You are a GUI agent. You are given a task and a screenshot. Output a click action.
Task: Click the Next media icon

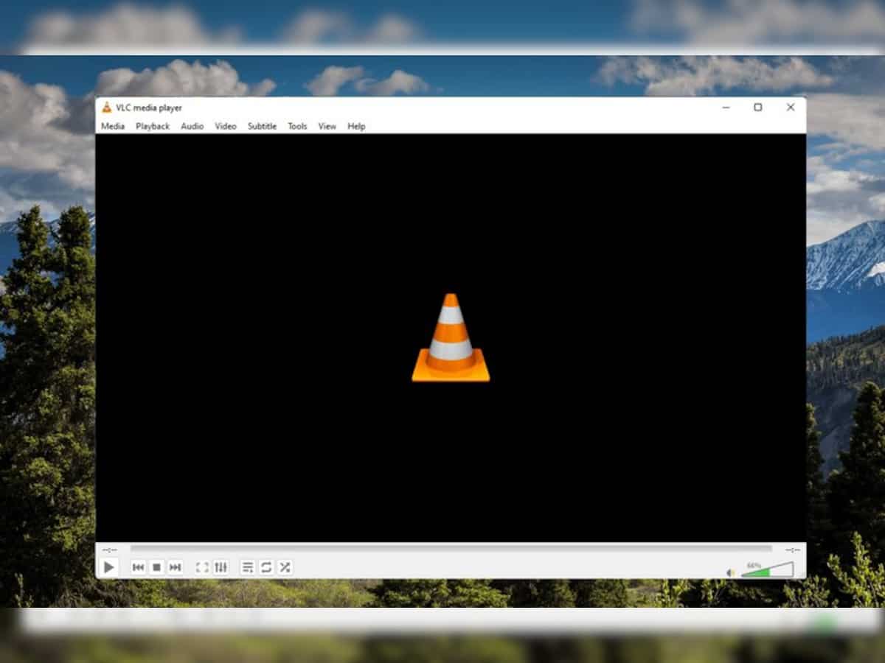(175, 567)
